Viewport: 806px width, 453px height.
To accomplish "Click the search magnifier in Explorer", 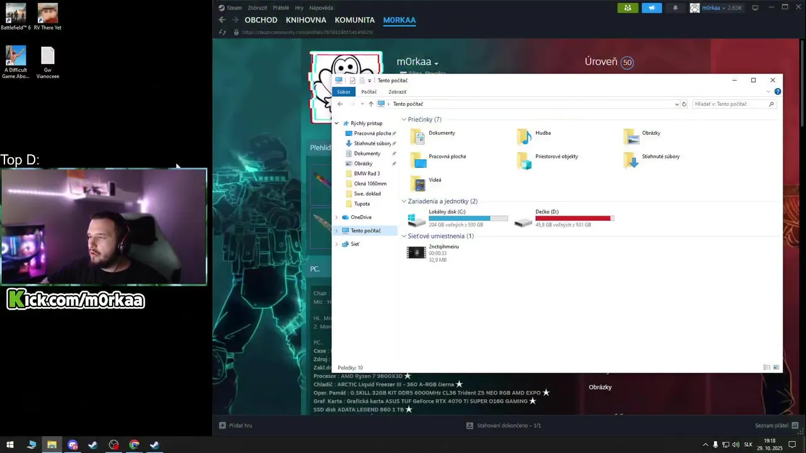I will (771, 104).
